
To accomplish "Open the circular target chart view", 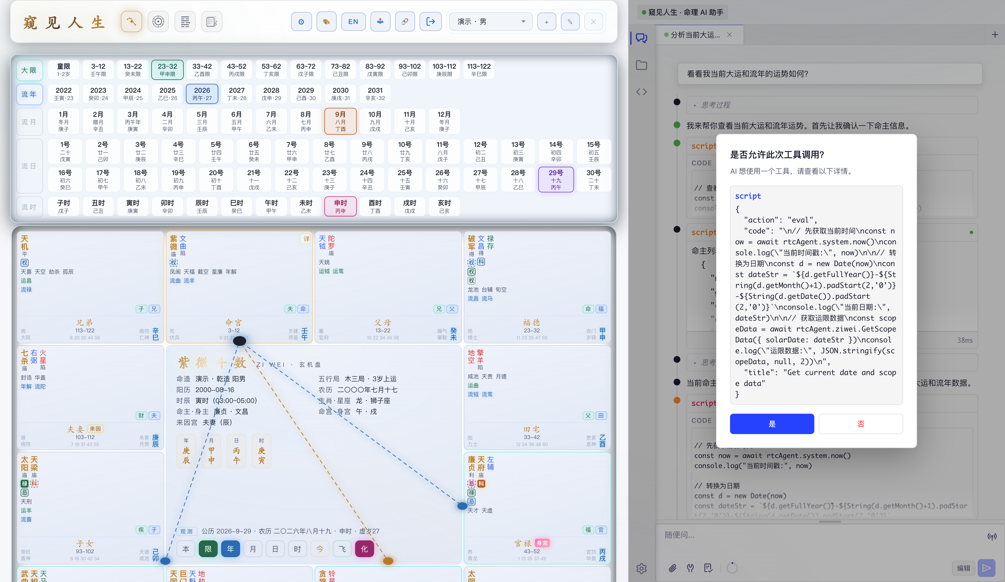I will click(158, 22).
